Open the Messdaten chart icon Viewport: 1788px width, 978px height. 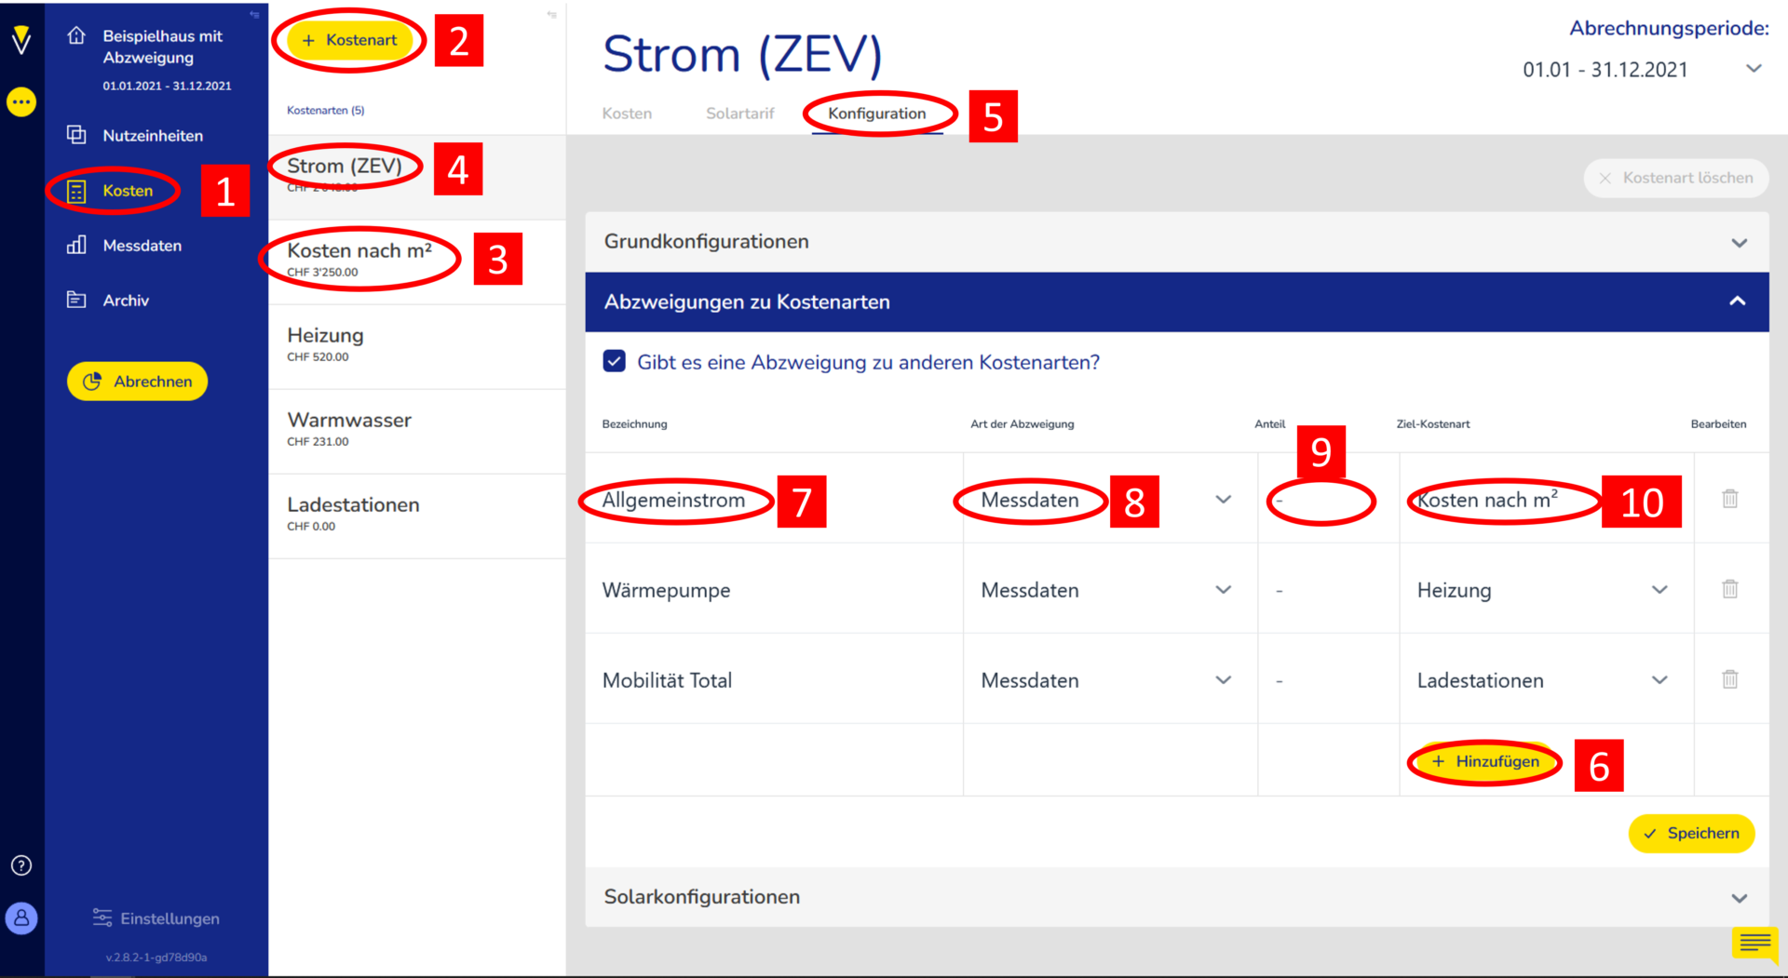[75, 245]
